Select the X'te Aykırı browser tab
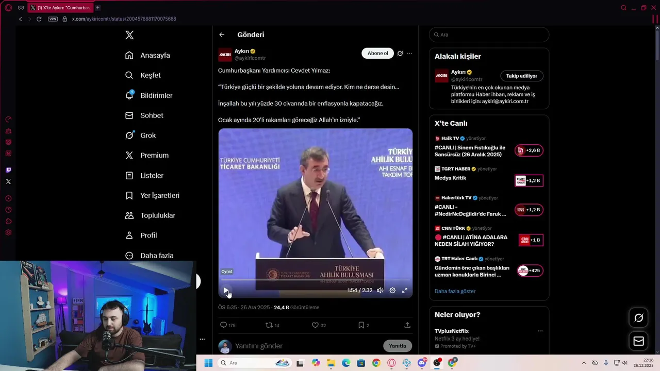The image size is (660, 371). [59, 8]
